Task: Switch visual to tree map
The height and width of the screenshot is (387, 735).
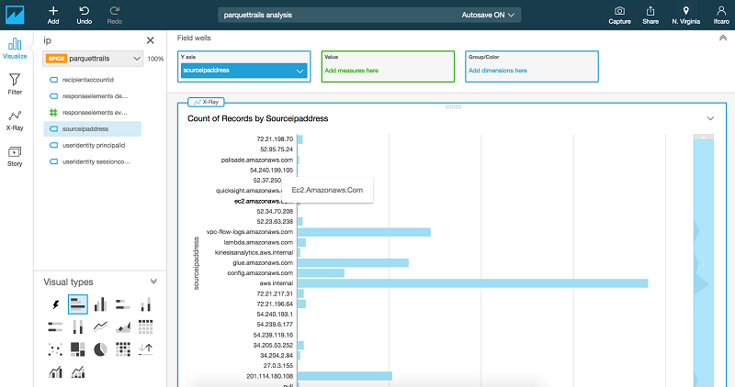Action: pos(78,349)
